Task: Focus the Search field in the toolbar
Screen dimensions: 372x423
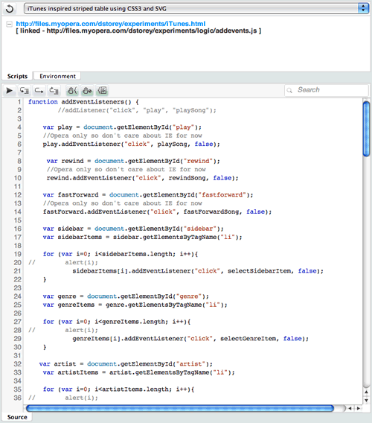Action: click(327, 90)
